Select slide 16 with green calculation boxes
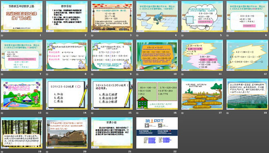The height and width of the screenshot is (153, 269). click(157, 94)
